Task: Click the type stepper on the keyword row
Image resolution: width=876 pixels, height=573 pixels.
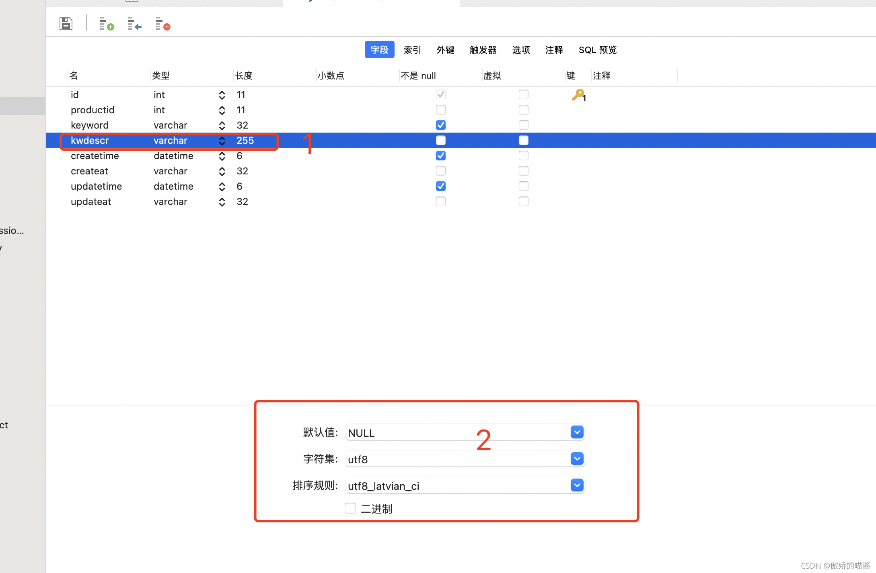Action: click(x=222, y=125)
